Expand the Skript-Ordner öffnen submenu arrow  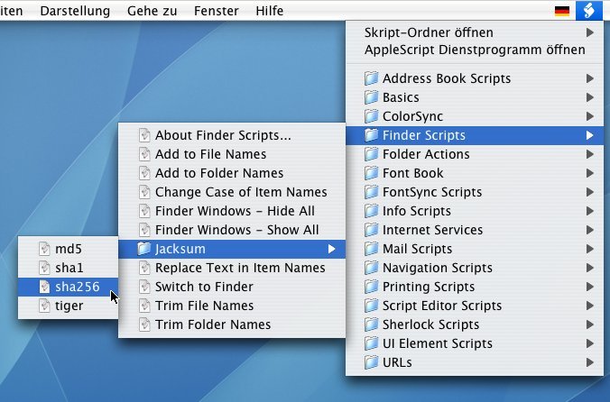click(x=590, y=32)
